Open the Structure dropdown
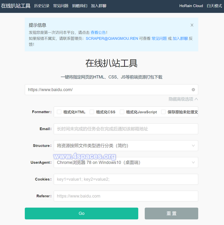 [125, 145]
